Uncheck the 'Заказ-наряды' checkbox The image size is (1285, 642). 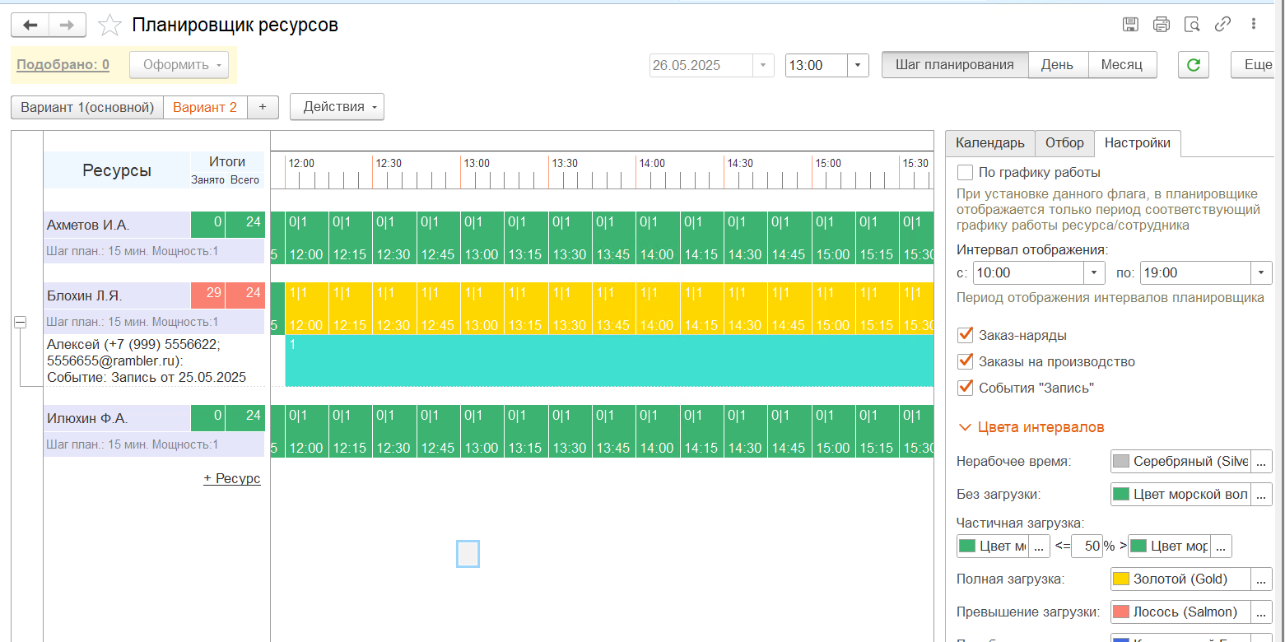pyautogui.click(x=965, y=335)
